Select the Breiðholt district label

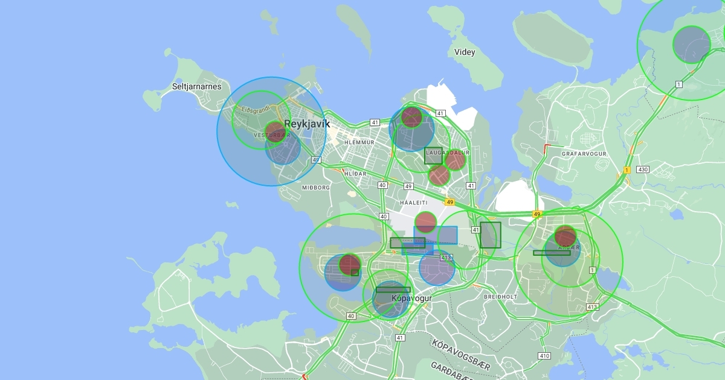tap(500, 297)
